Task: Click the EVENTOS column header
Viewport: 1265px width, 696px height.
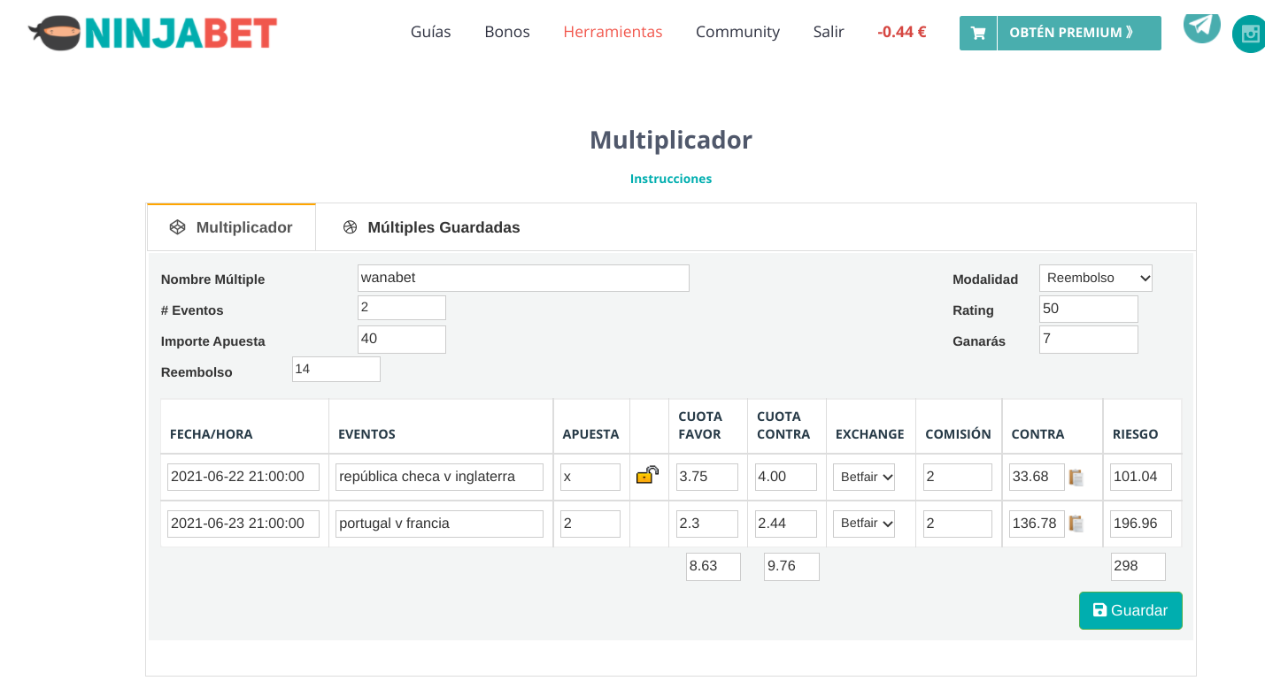Action: 366,434
